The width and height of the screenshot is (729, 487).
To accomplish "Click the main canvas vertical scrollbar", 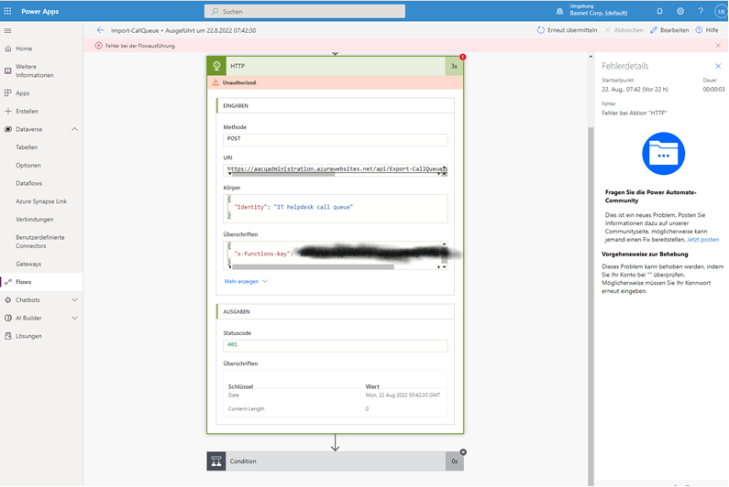I will click(x=591, y=307).
